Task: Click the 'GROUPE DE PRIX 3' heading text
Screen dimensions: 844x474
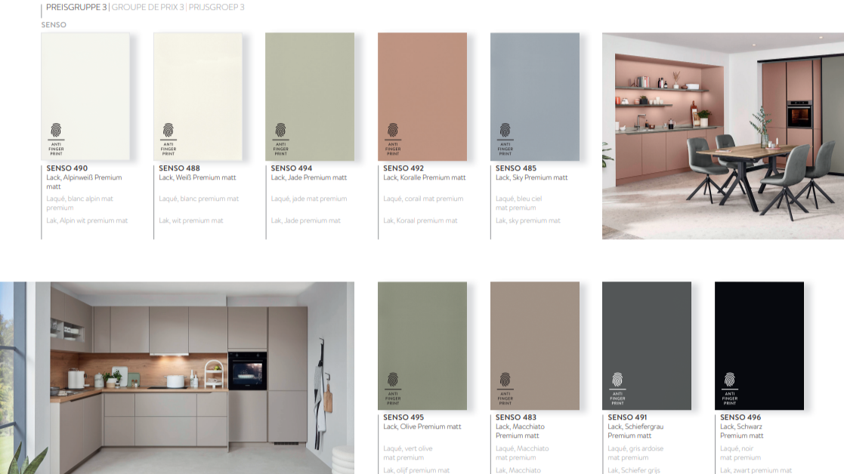Action: click(148, 7)
